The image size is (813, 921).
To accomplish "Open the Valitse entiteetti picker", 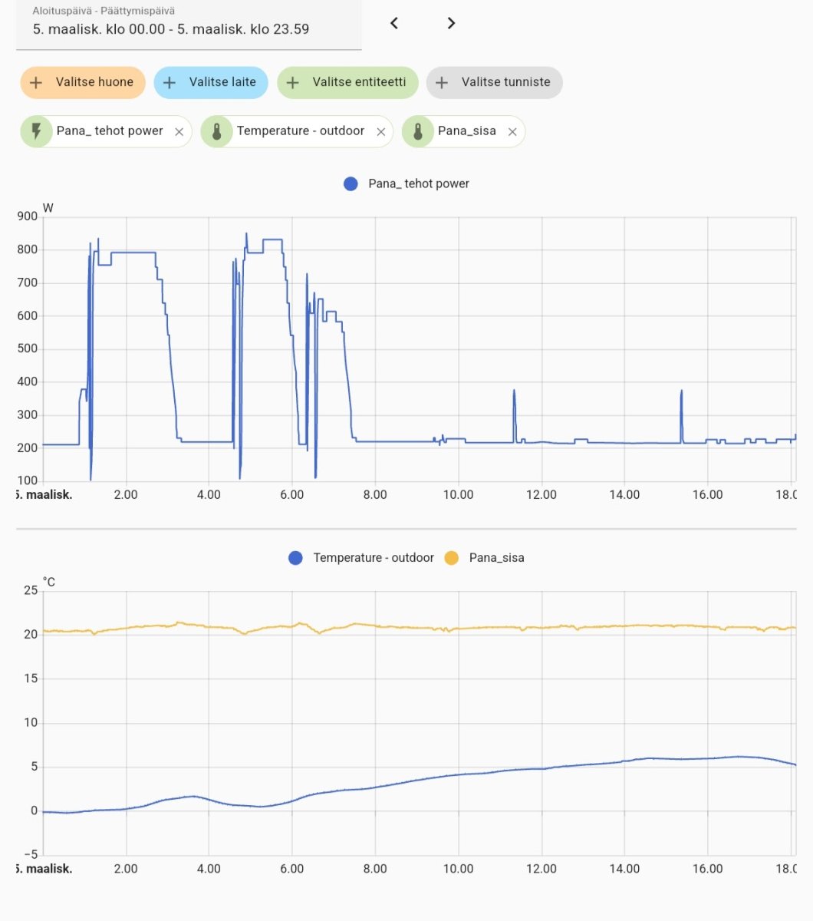I will [347, 82].
